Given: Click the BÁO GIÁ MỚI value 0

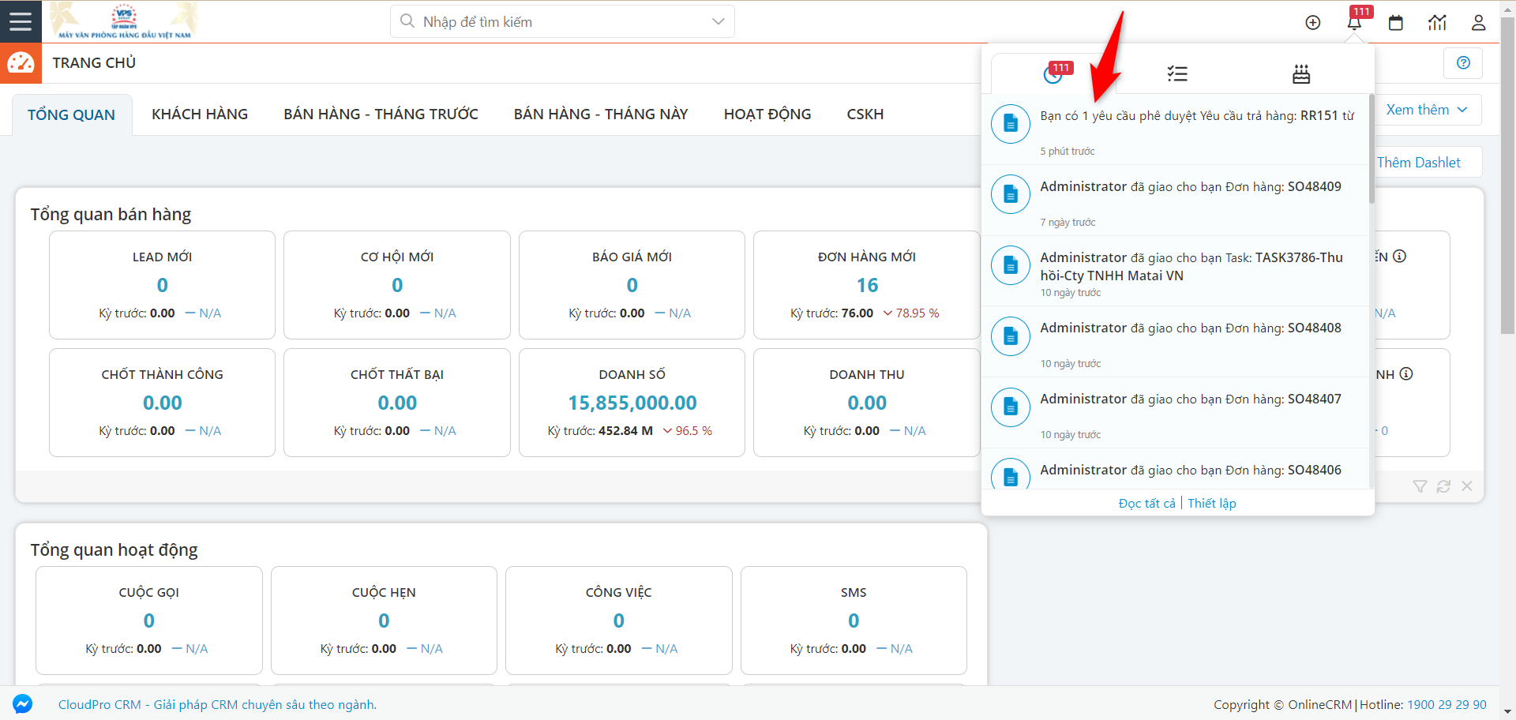Looking at the screenshot, I should point(632,285).
